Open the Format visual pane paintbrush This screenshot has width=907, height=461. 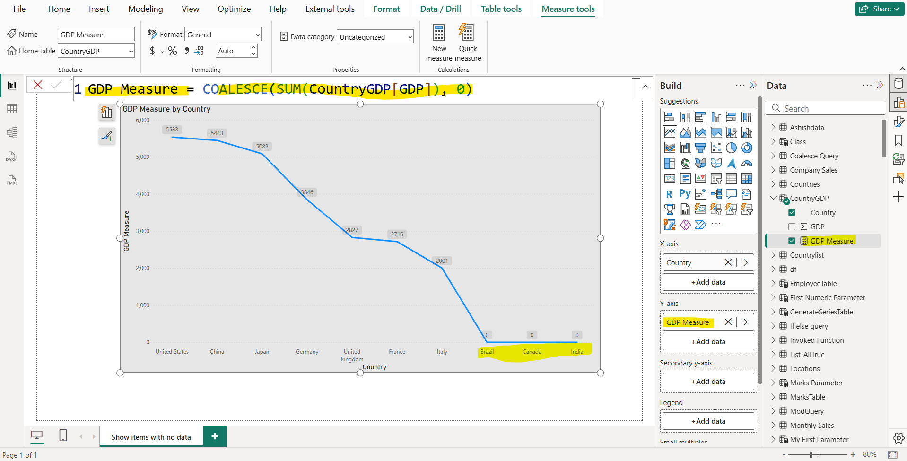(899, 122)
